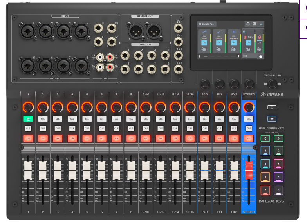Image resolution: width=307 pixels, height=222 pixels.
Task: Toggle the STEREO channel ON button
Action: [x=248, y=138]
